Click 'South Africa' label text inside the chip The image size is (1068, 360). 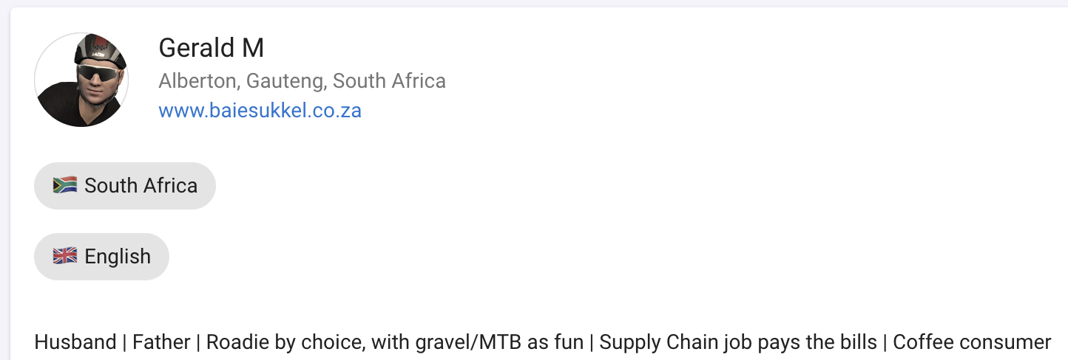(141, 186)
